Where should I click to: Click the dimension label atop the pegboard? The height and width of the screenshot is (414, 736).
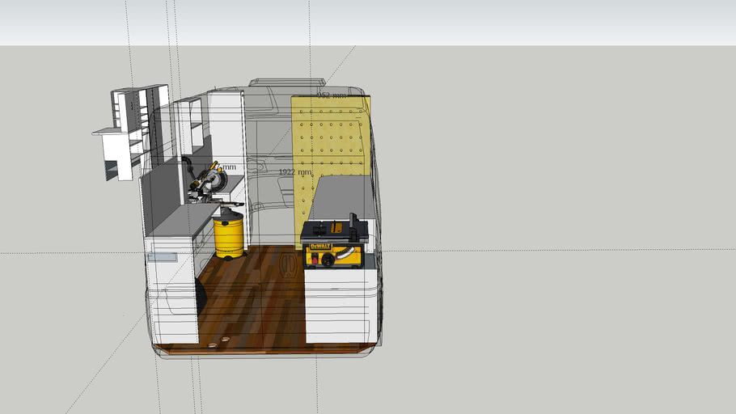click(332, 95)
